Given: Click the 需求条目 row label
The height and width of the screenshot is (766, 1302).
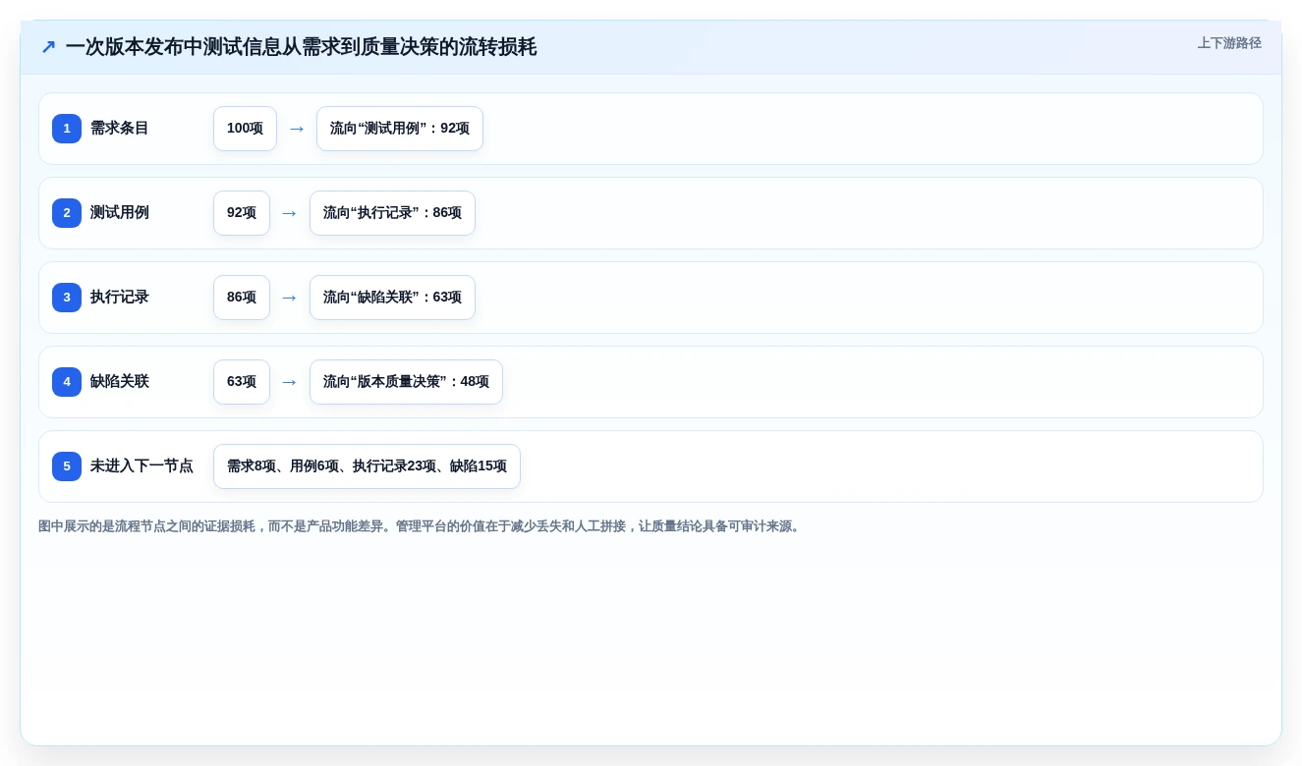Looking at the screenshot, I should click(x=120, y=129).
